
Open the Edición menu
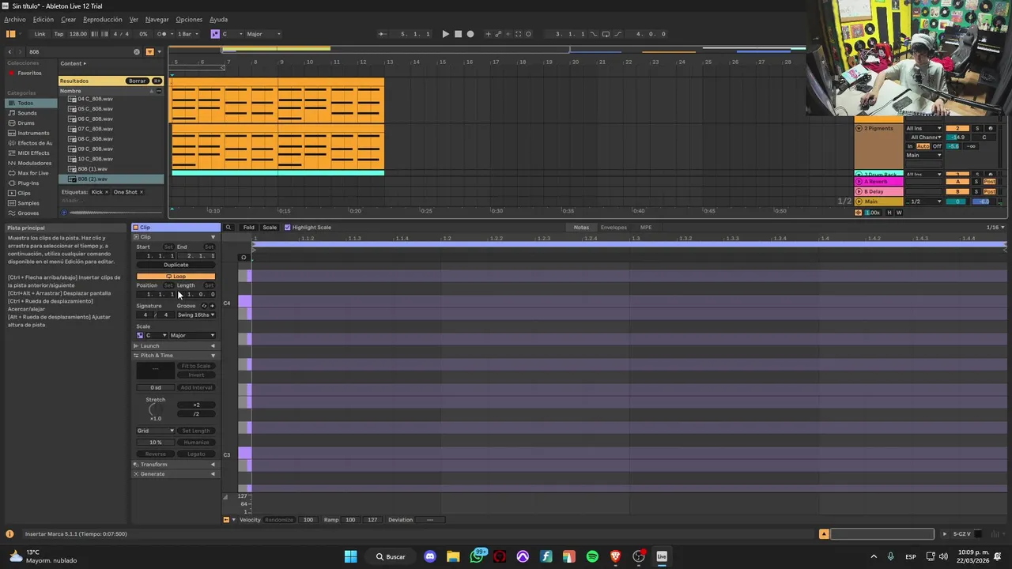pos(43,19)
